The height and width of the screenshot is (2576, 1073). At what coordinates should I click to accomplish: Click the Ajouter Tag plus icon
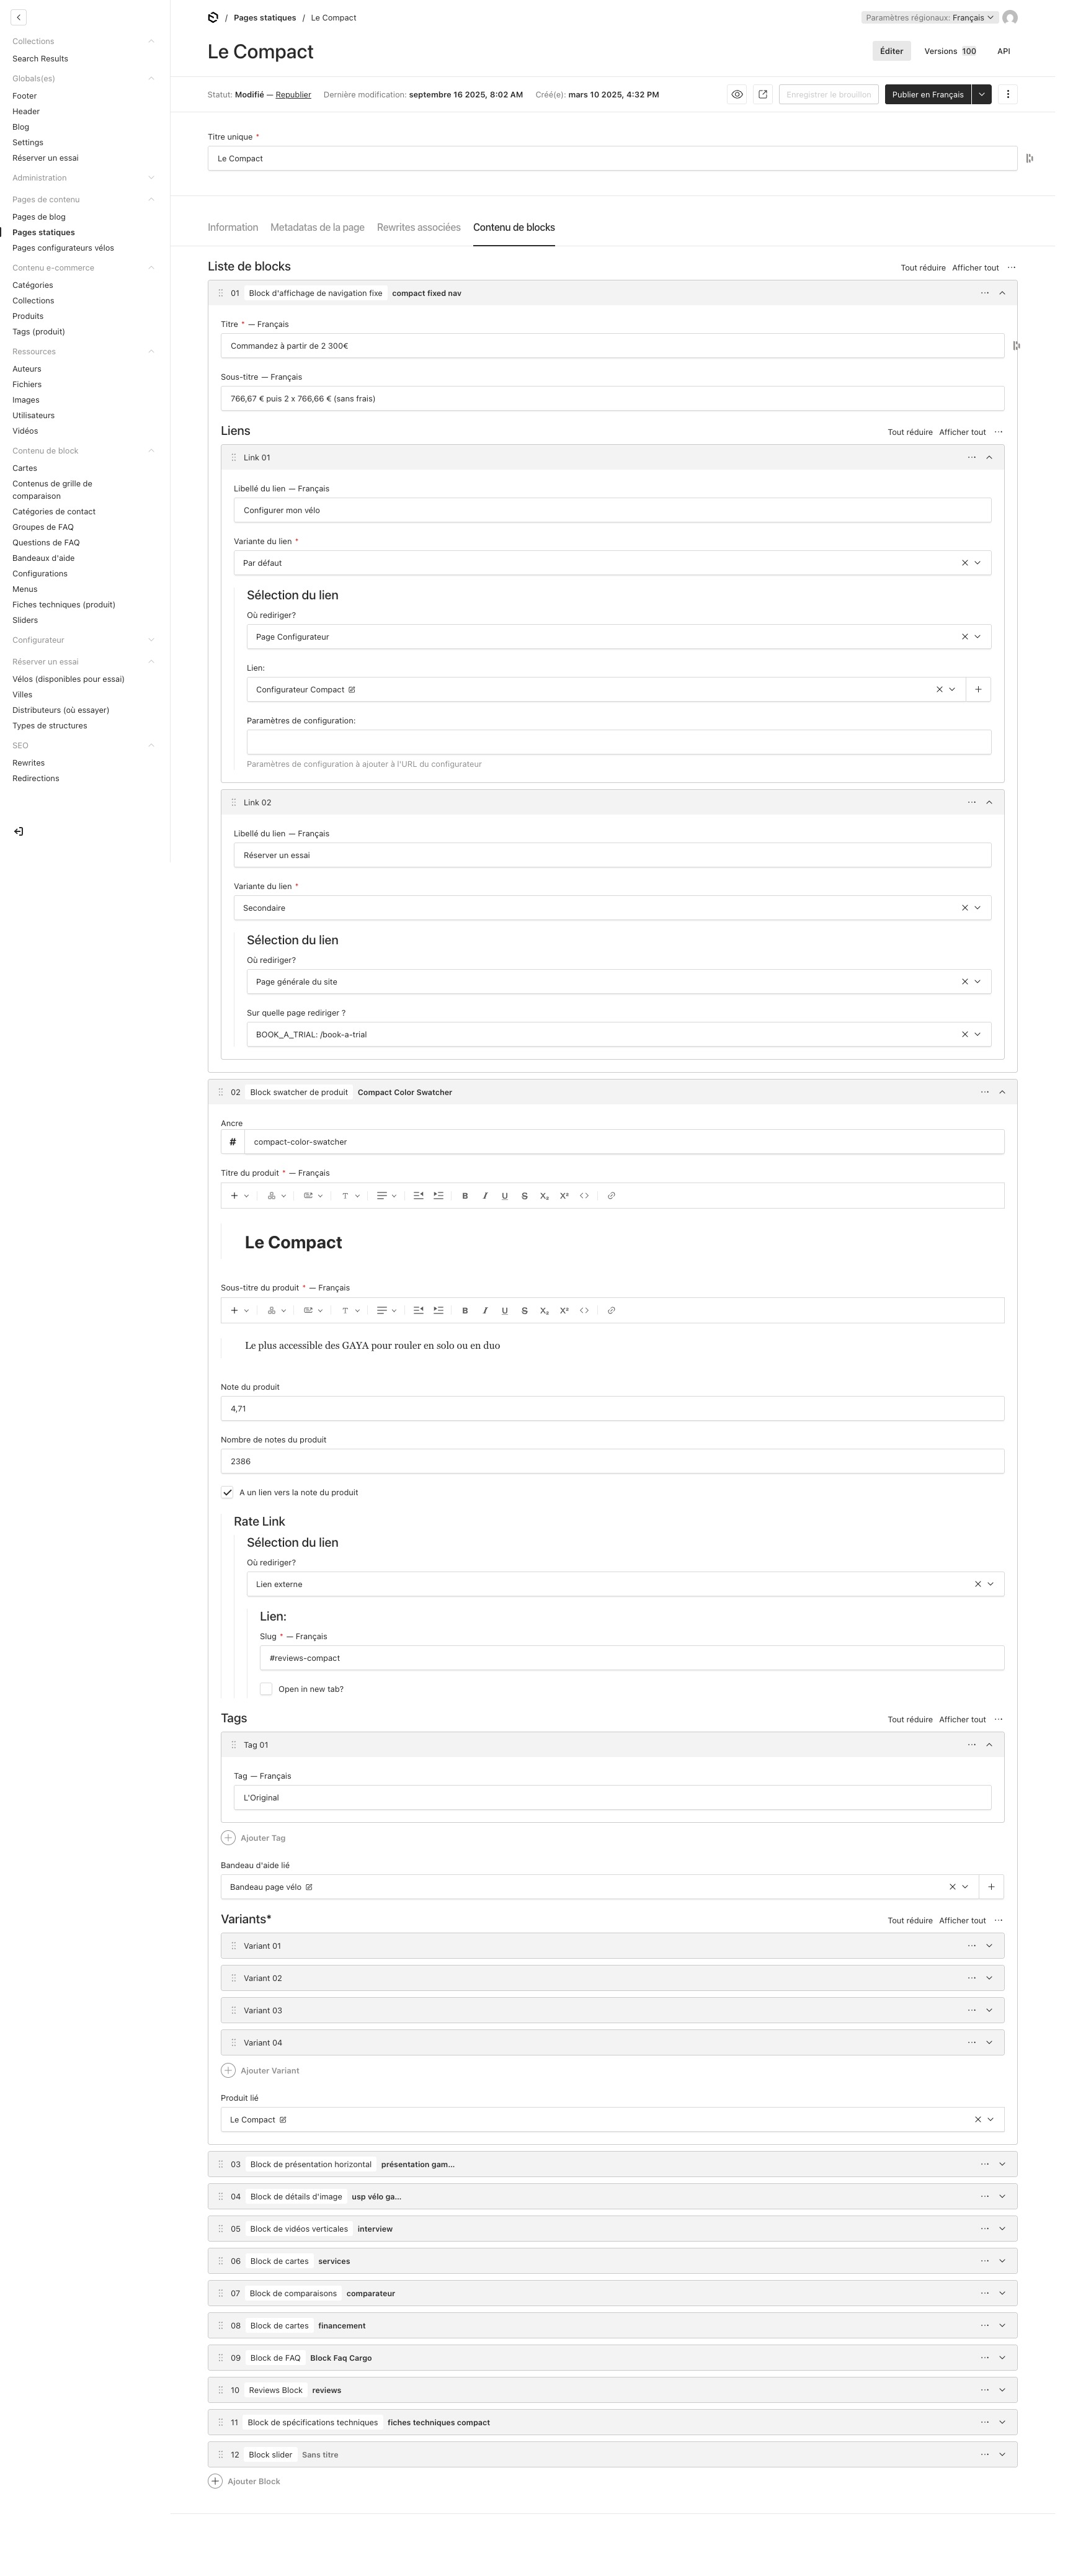228,1837
